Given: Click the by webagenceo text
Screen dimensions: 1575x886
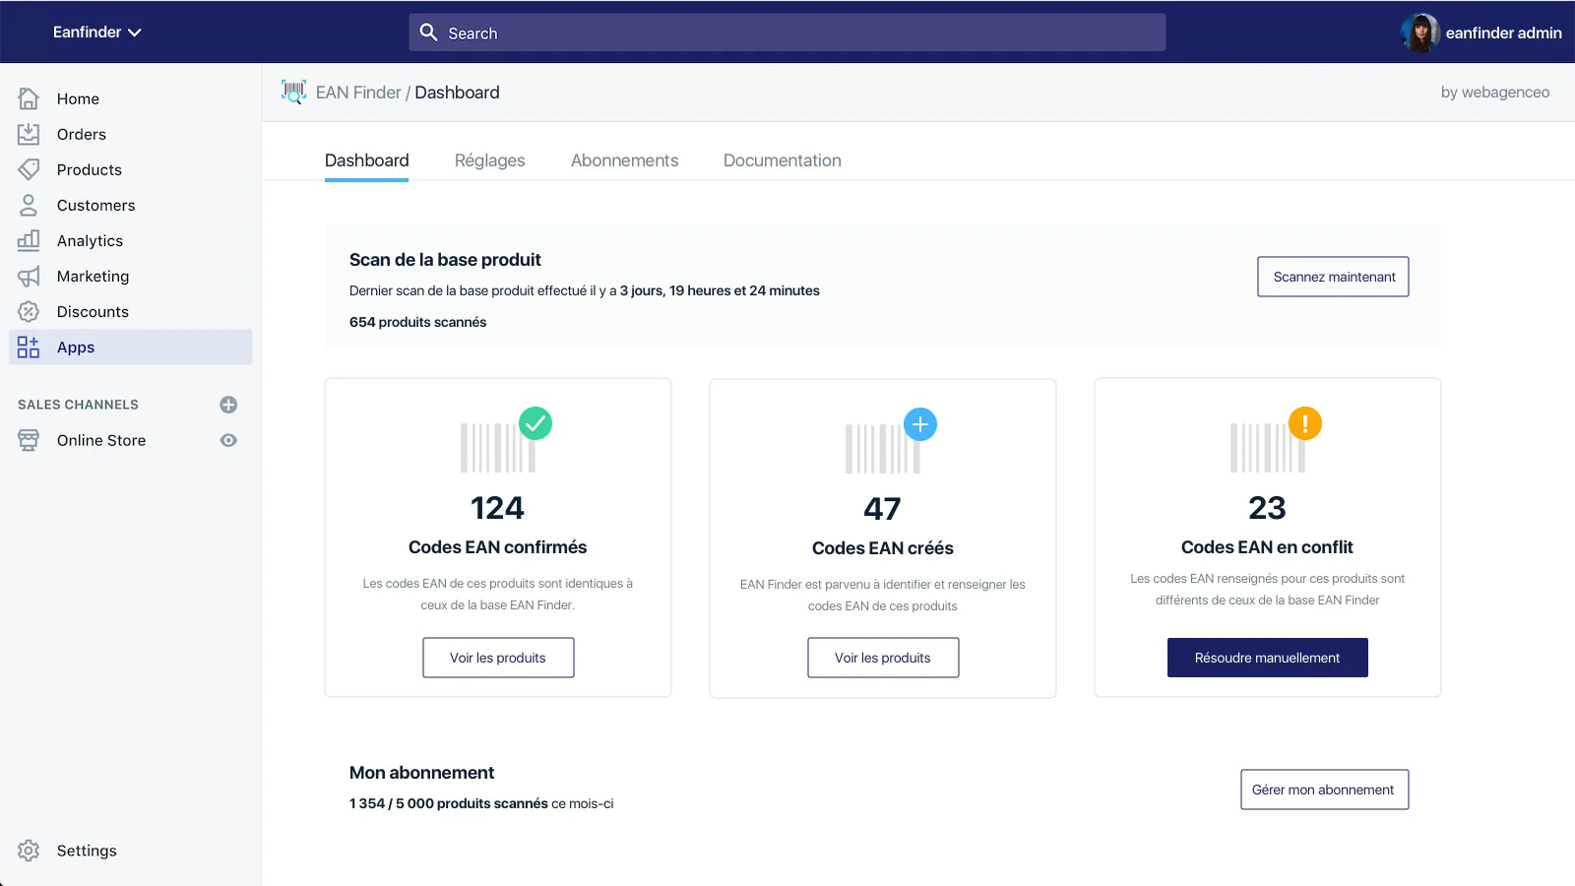Looking at the screenshot, I should (1494, 93).
